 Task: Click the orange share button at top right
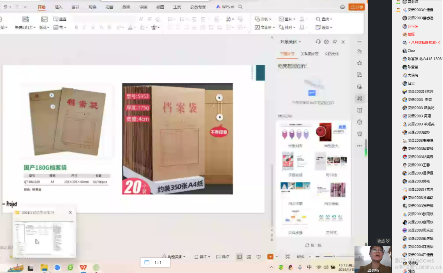point(356,7)
